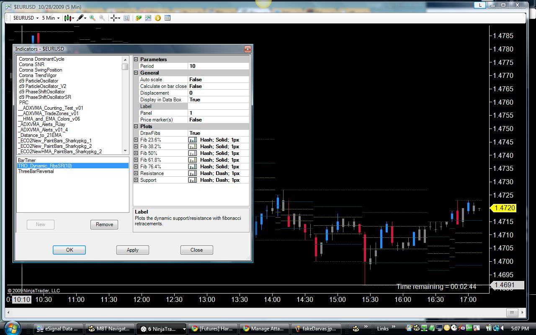Select TRO_Dynamic_FibsSR(10) applied indicator

click(x=73, y=166)
